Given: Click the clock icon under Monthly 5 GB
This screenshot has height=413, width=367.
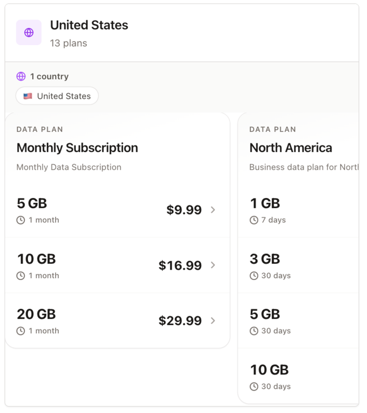Looking at the screenshot, I should 21,220.
